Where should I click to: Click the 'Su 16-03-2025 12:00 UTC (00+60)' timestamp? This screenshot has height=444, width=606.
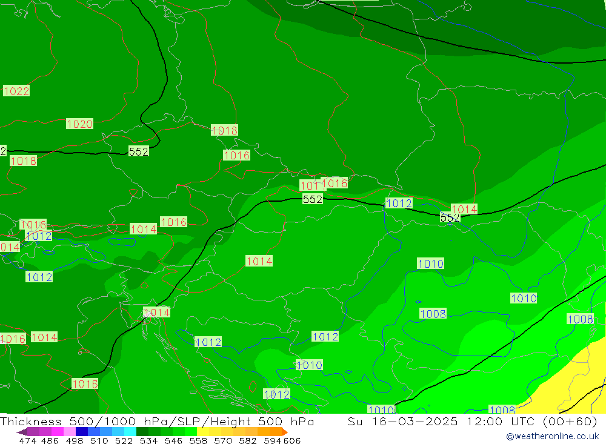click(x=472, y=421)
